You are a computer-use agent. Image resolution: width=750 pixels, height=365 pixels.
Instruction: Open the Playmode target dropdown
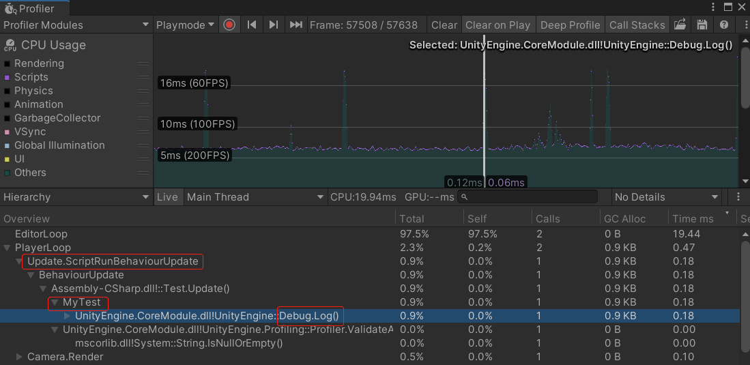tap(185, 25)
